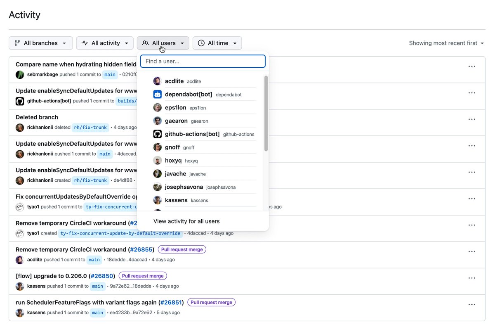
Task: Focus the Find a user search field
Action: tap(203, 61)
